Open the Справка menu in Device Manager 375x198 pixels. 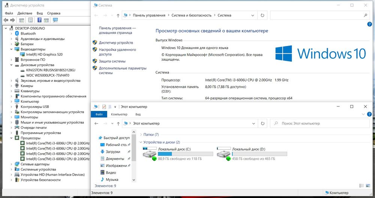(x=54, y=13)
